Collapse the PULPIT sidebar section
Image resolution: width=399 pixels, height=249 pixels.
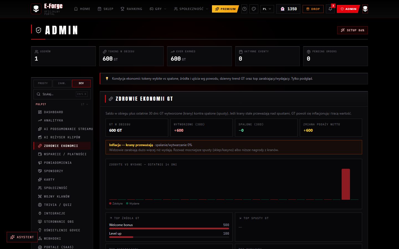point(62,104)
